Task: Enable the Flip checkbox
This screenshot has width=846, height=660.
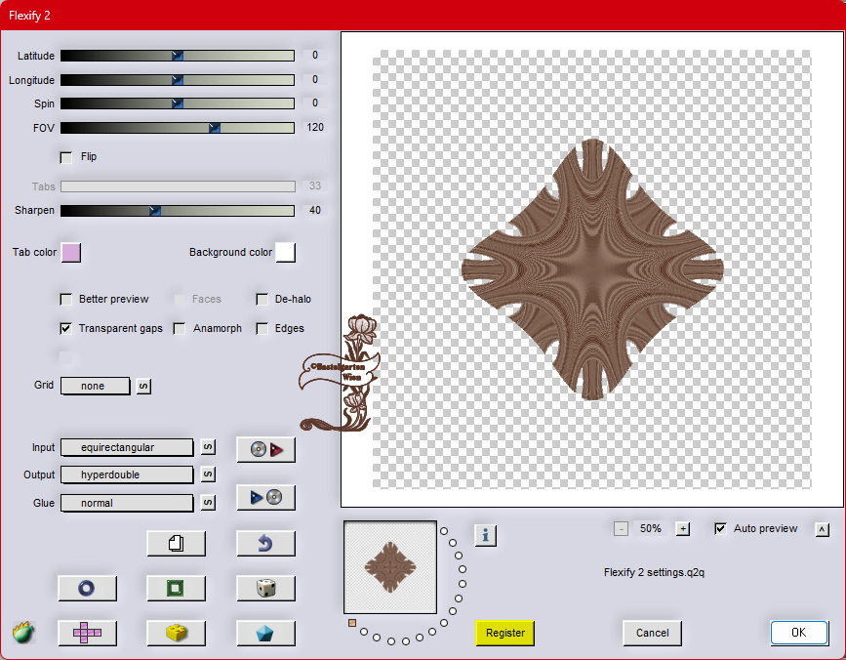Action: [66, 157]
